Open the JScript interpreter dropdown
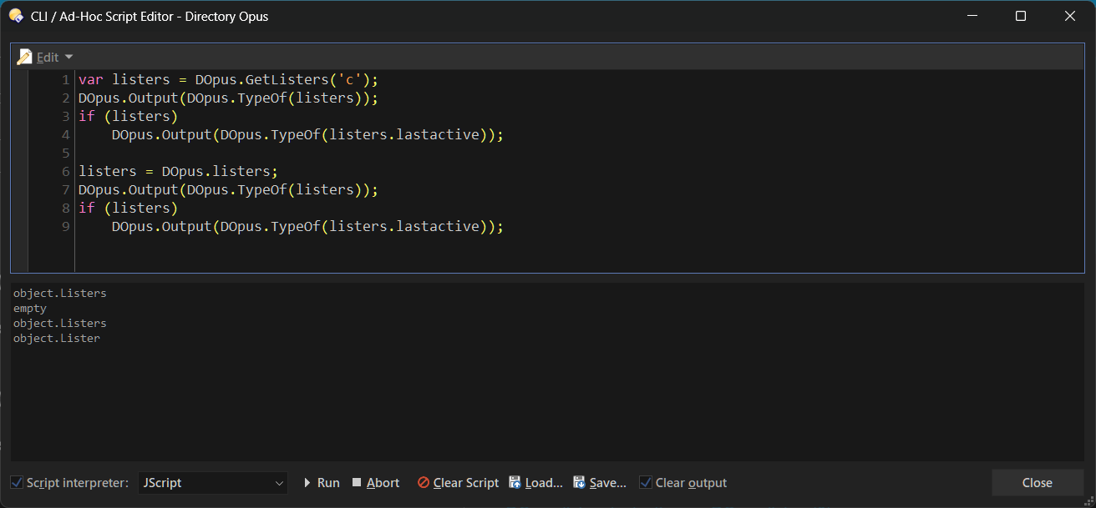 (x=212, y=483)
